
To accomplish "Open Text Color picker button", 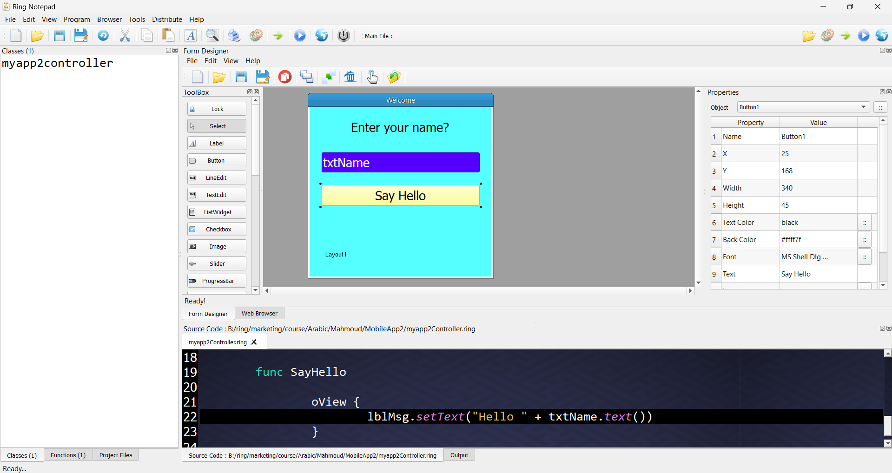I will [865, 223].
